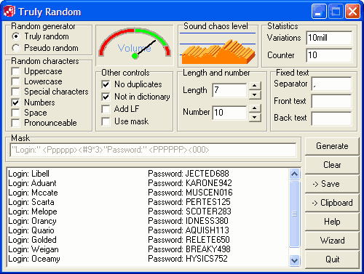Enable the Space checkbox
Image resolution: width=364 pixels, height=274 pixels.
tap(16, 113)
